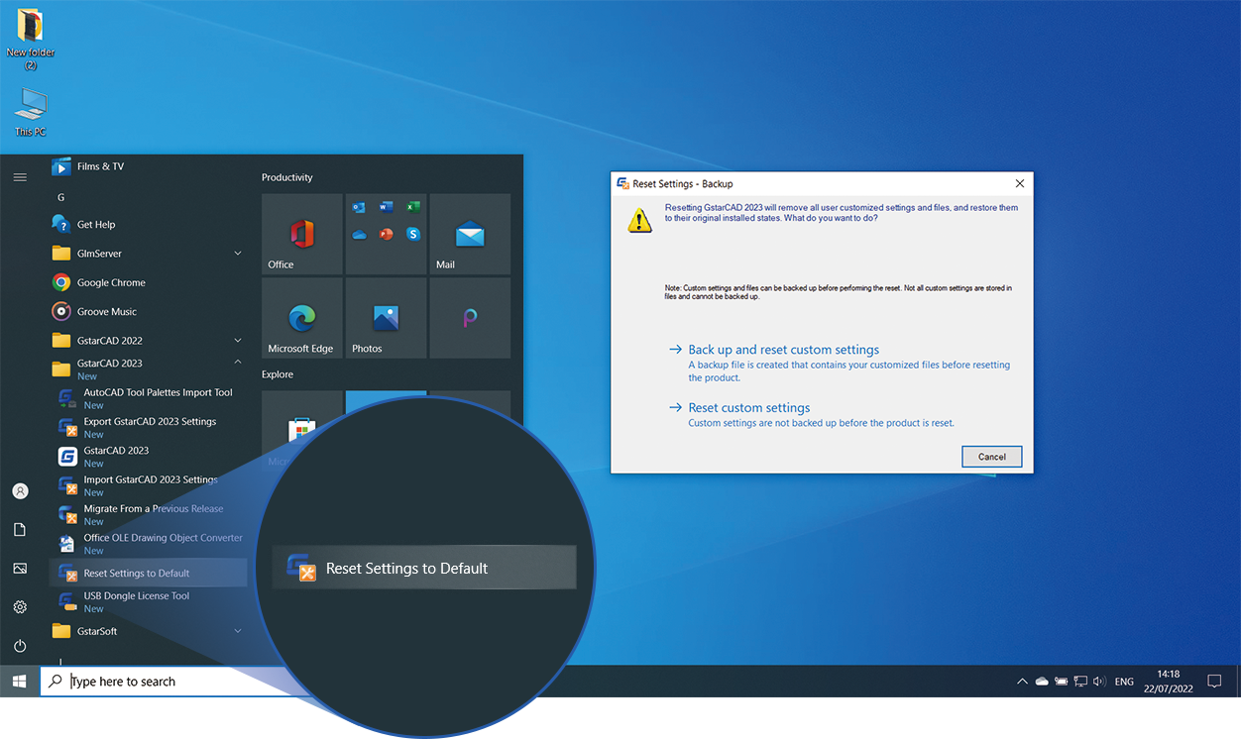Open the Microsoft Store tile under Explore

(302, 430)
